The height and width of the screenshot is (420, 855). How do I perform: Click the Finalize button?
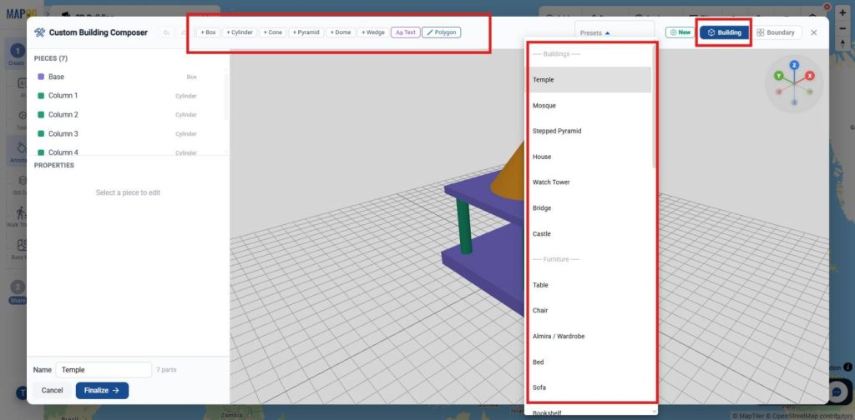[102, 391]
